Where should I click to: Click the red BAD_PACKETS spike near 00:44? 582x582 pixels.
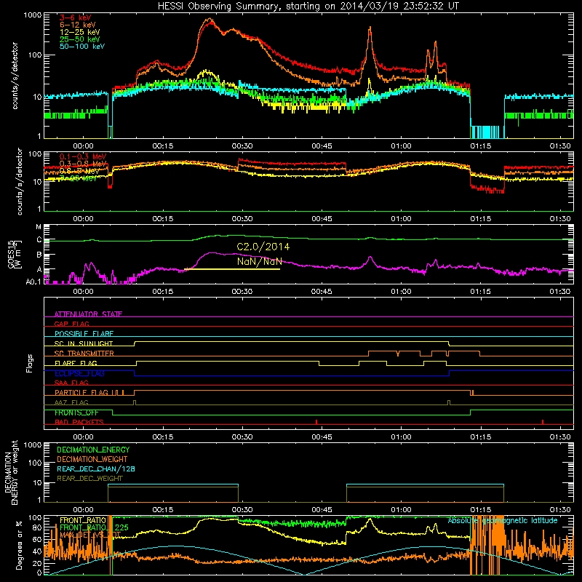pos(316,422)
